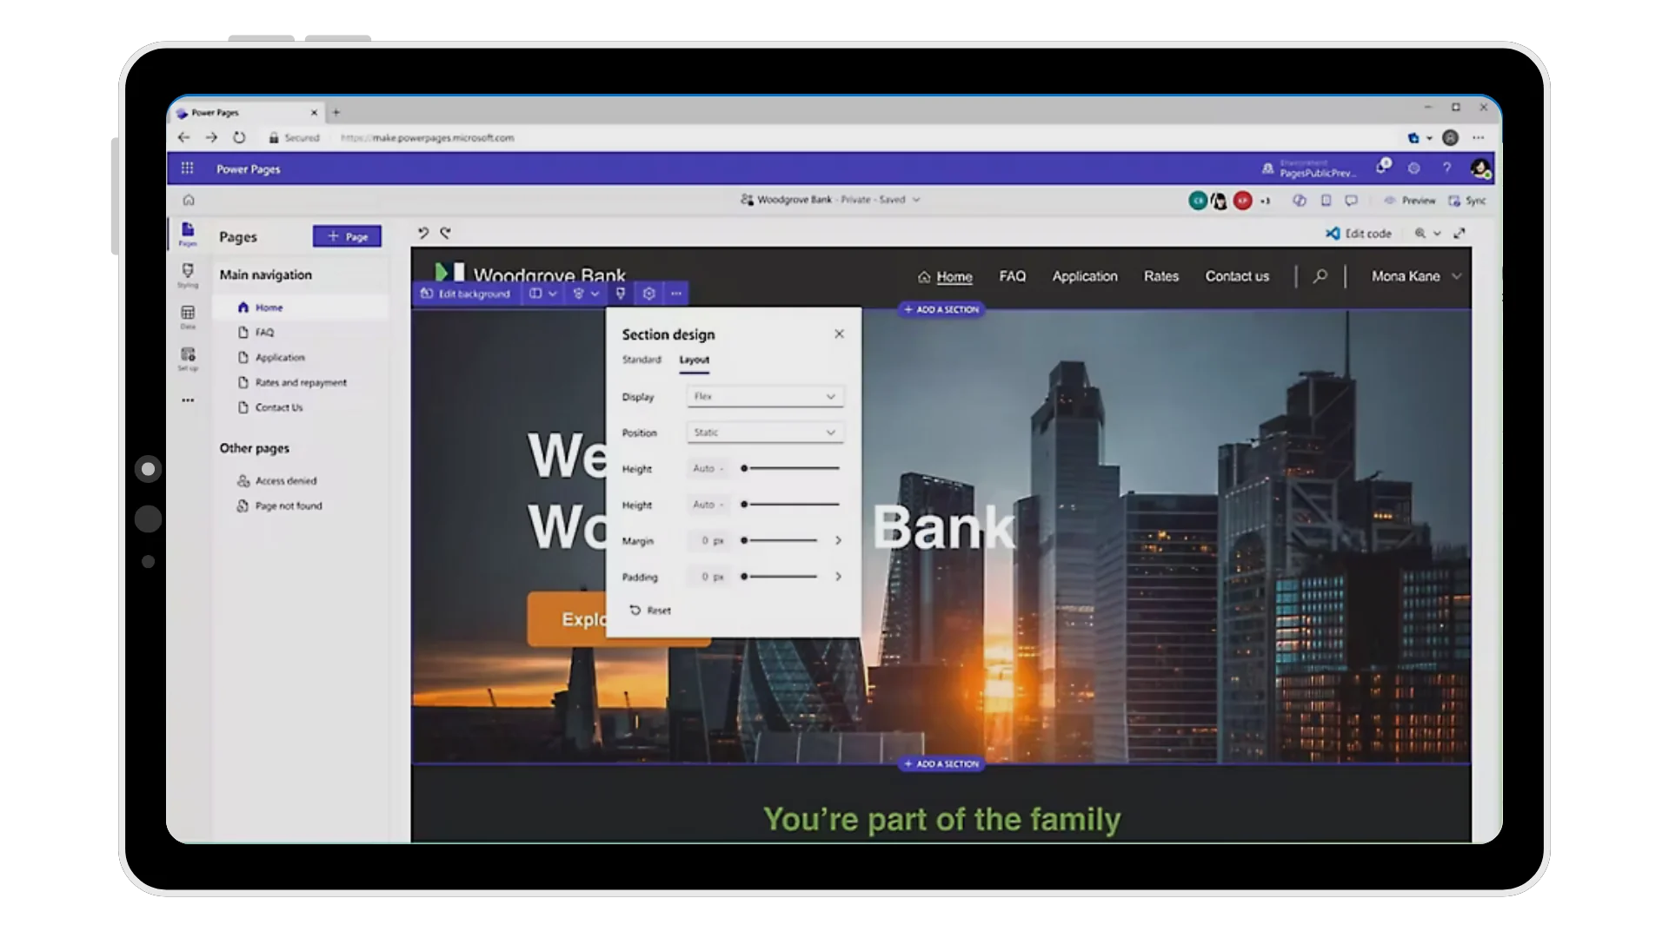The width and height of the screenshot is (1669, 938).
Task: Open the help question mark
Action: 1446,168
